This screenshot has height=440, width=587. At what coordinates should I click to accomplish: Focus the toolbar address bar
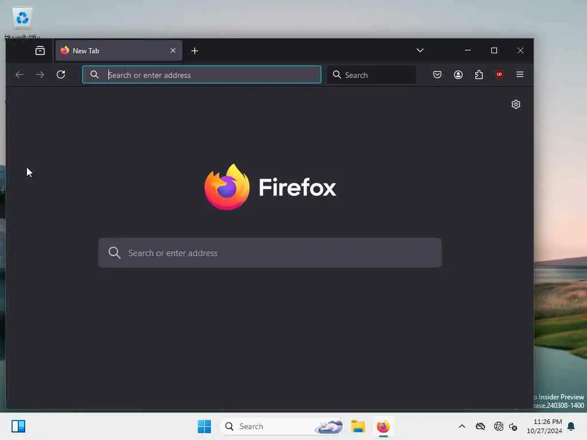click(x=202, y=75)
